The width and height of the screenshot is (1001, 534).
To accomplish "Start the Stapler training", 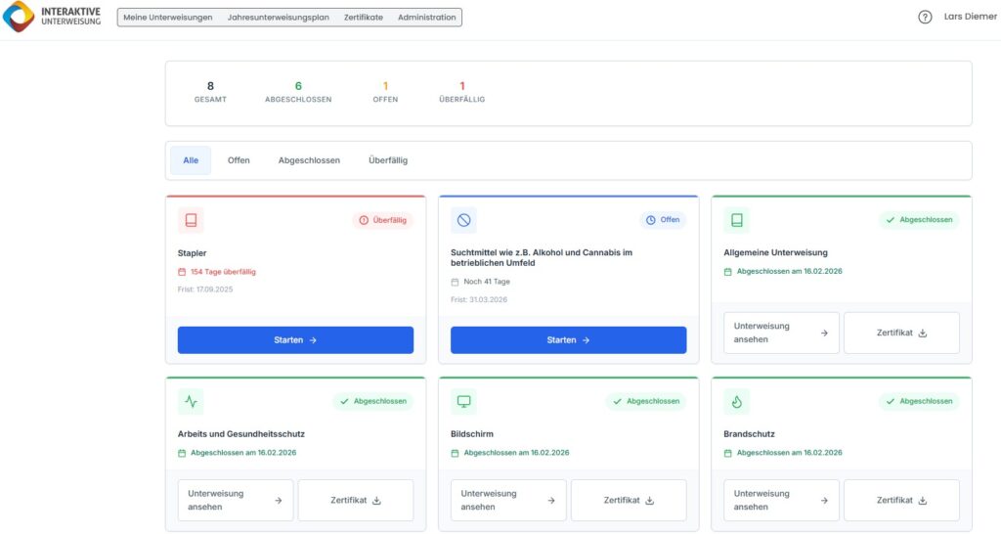I will click(x=295, y=340).
